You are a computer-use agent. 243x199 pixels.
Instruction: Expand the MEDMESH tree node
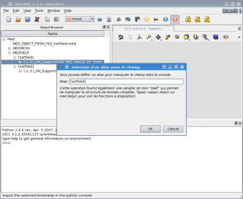[x=9, y=48]
